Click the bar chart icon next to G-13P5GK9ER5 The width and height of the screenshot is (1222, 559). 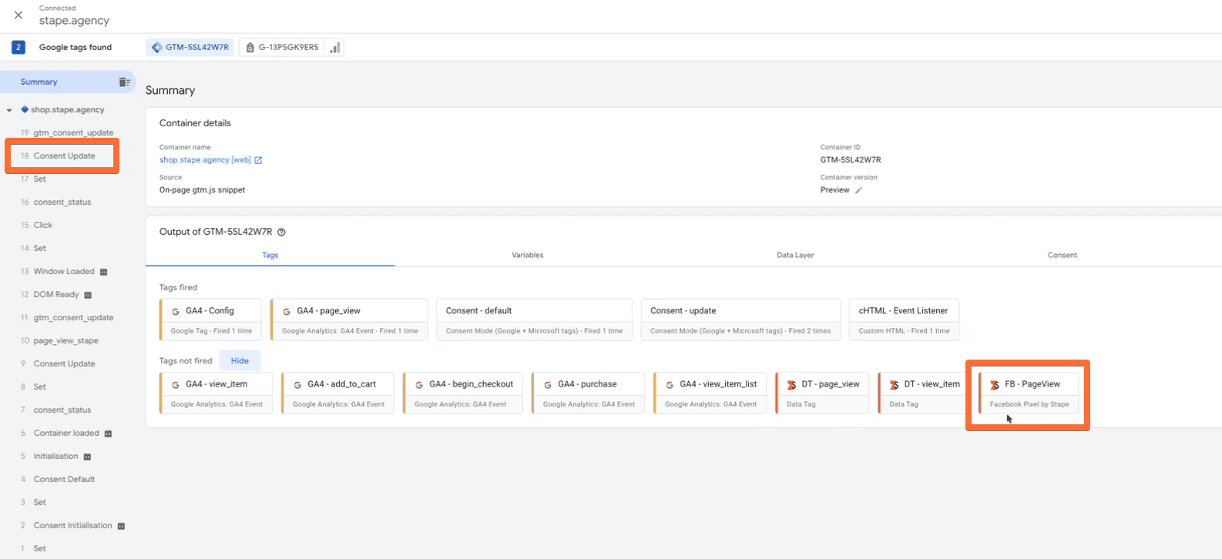[x=334, y=48]
